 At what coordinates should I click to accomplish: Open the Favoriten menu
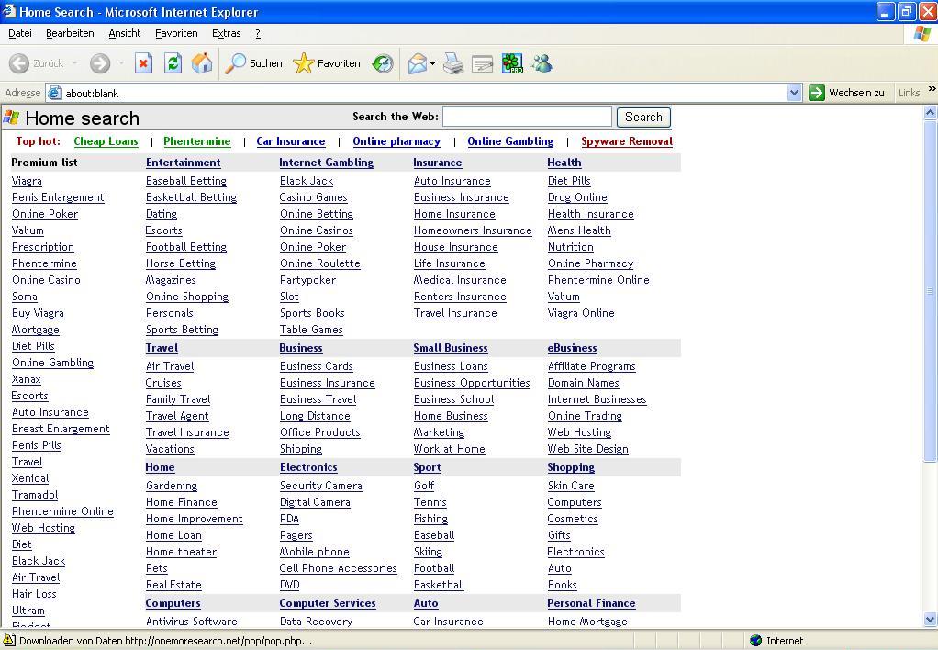tap(176, 34)
